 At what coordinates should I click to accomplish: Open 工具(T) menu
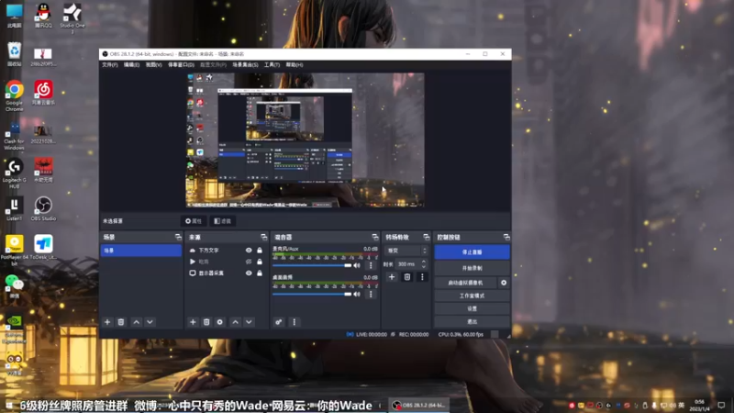click(272, 64)
